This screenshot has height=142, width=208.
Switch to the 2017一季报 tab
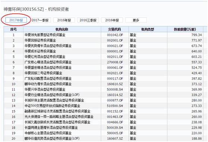(x=40, y=20)
